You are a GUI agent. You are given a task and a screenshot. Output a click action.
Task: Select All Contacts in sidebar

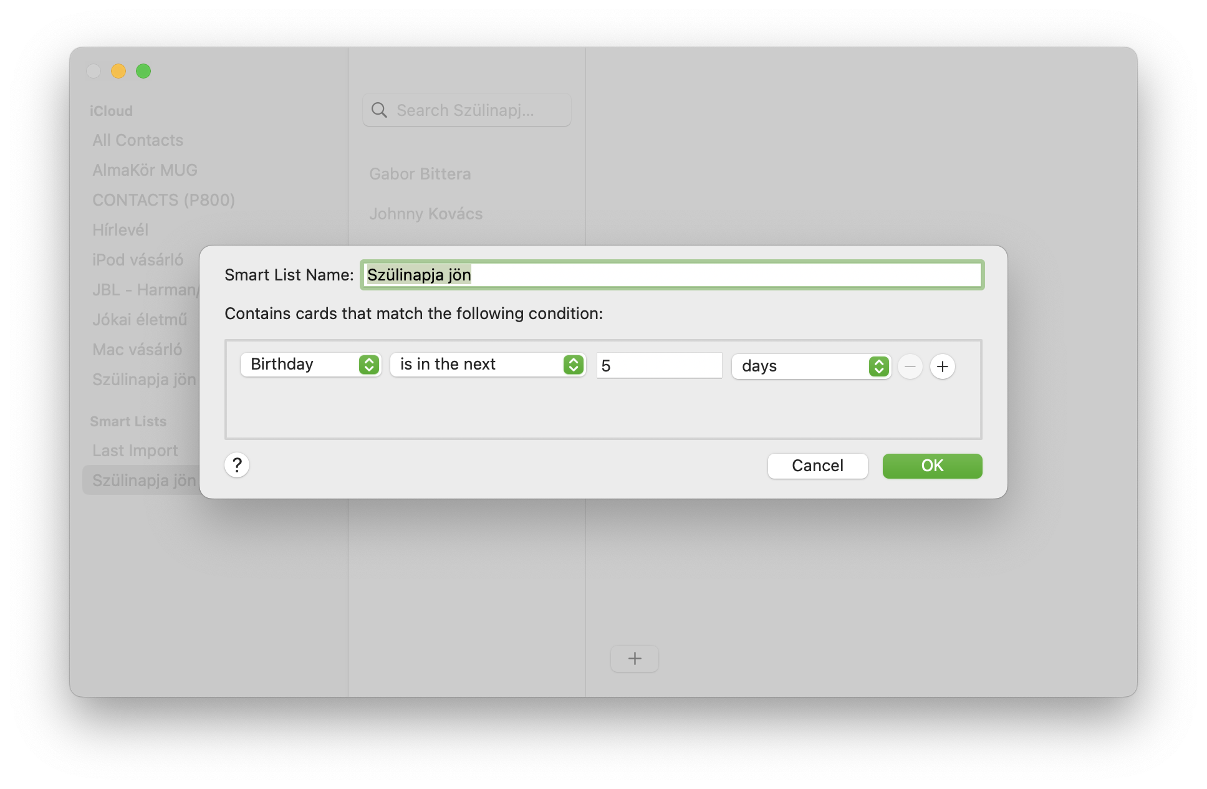(x=138, y=140)
